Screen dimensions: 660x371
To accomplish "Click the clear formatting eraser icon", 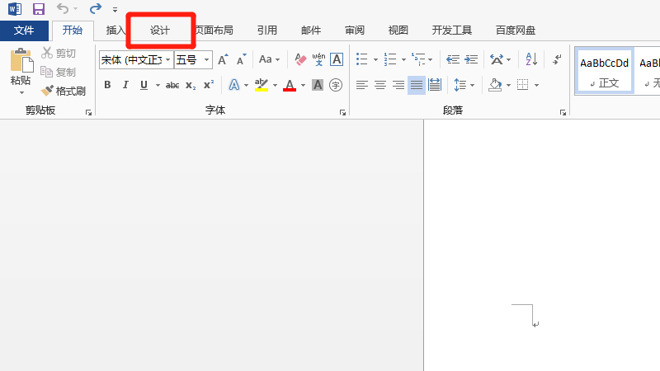I will click(300, 59).
